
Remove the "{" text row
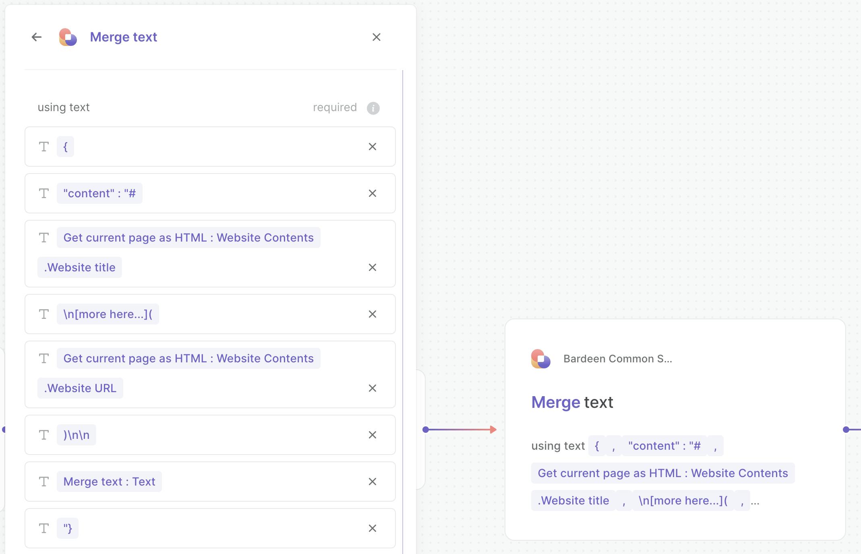click(373, 147)
